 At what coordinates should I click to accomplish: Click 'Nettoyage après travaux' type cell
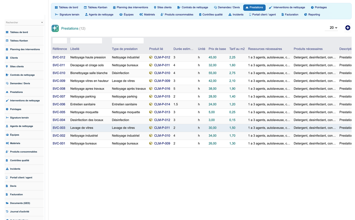pyautogui.click(x=129, y=89)
